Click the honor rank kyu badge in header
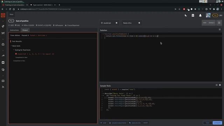The image size is (224, 126). tap(215, 15)
